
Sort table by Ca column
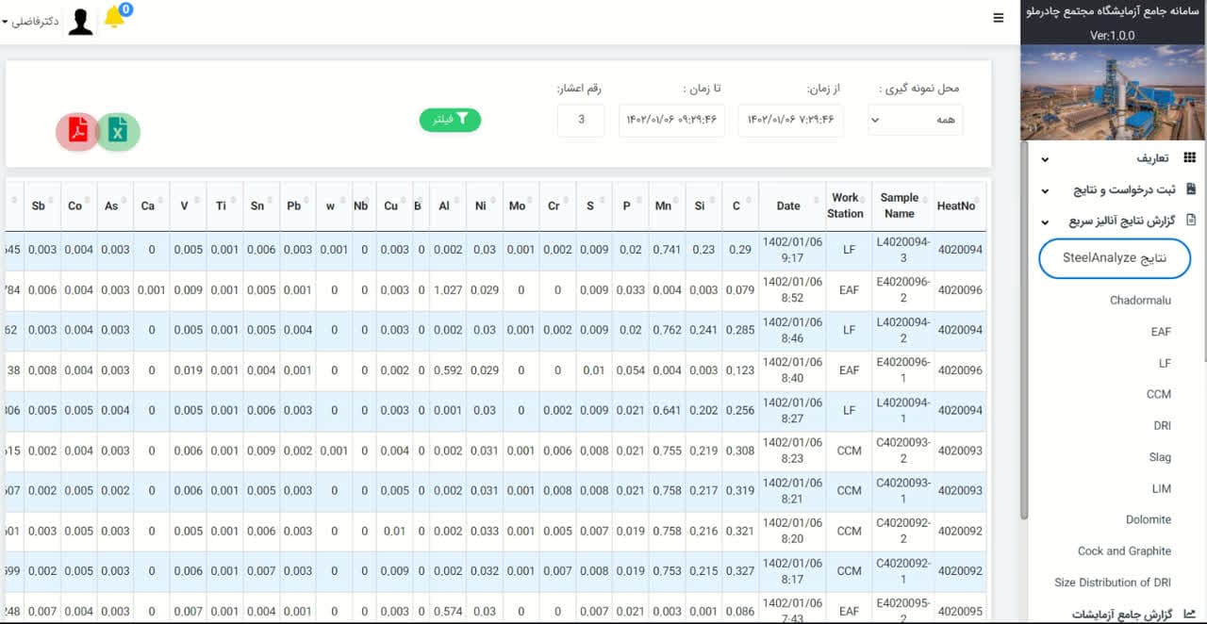pos(152,205)
